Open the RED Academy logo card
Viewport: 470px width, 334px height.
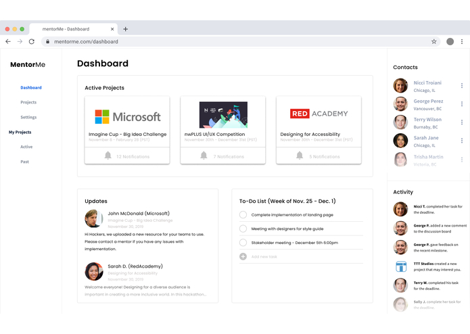tap(319, 114)
